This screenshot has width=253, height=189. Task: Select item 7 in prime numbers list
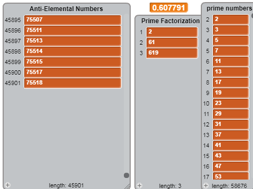point(231,51)
